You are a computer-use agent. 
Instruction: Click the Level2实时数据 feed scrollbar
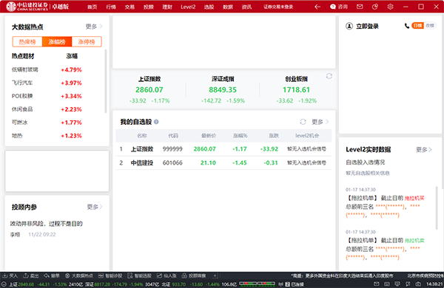point(437,208)
